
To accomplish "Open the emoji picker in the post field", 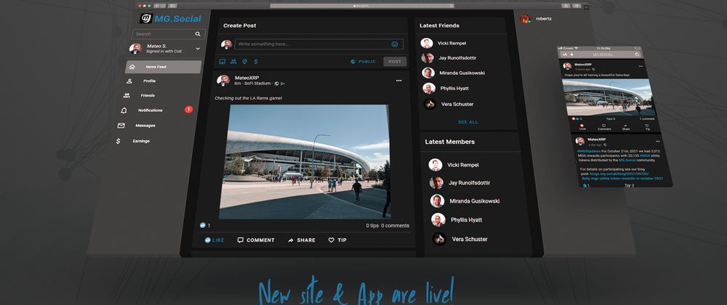I will tap(395, 44).
